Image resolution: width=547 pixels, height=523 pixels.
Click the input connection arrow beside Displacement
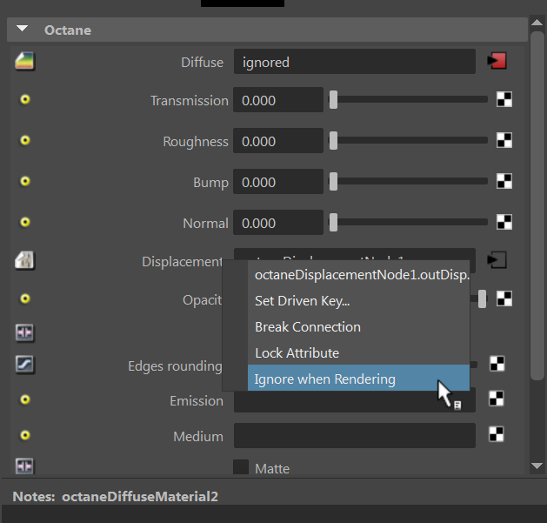pyautogui.click(x=497, y=260)
